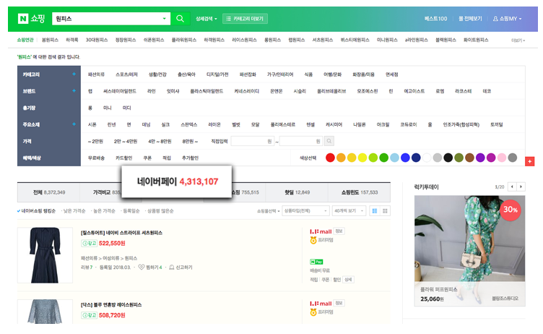This screenshot has width=543, height=334.
Task: Open the 가격비교 tab
Action: tap(106, 192)
